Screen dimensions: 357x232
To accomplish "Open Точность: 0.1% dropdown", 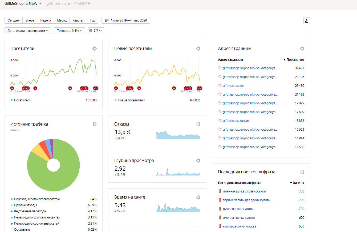I will coord(70,31).
